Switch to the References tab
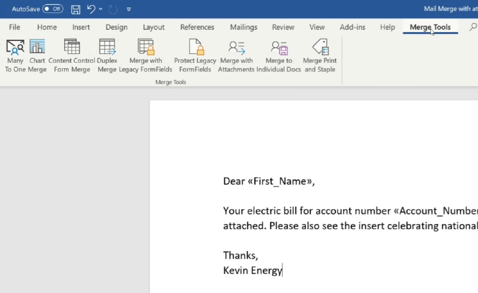This screenshot has height=293, width=478. (x=197, y=27)
